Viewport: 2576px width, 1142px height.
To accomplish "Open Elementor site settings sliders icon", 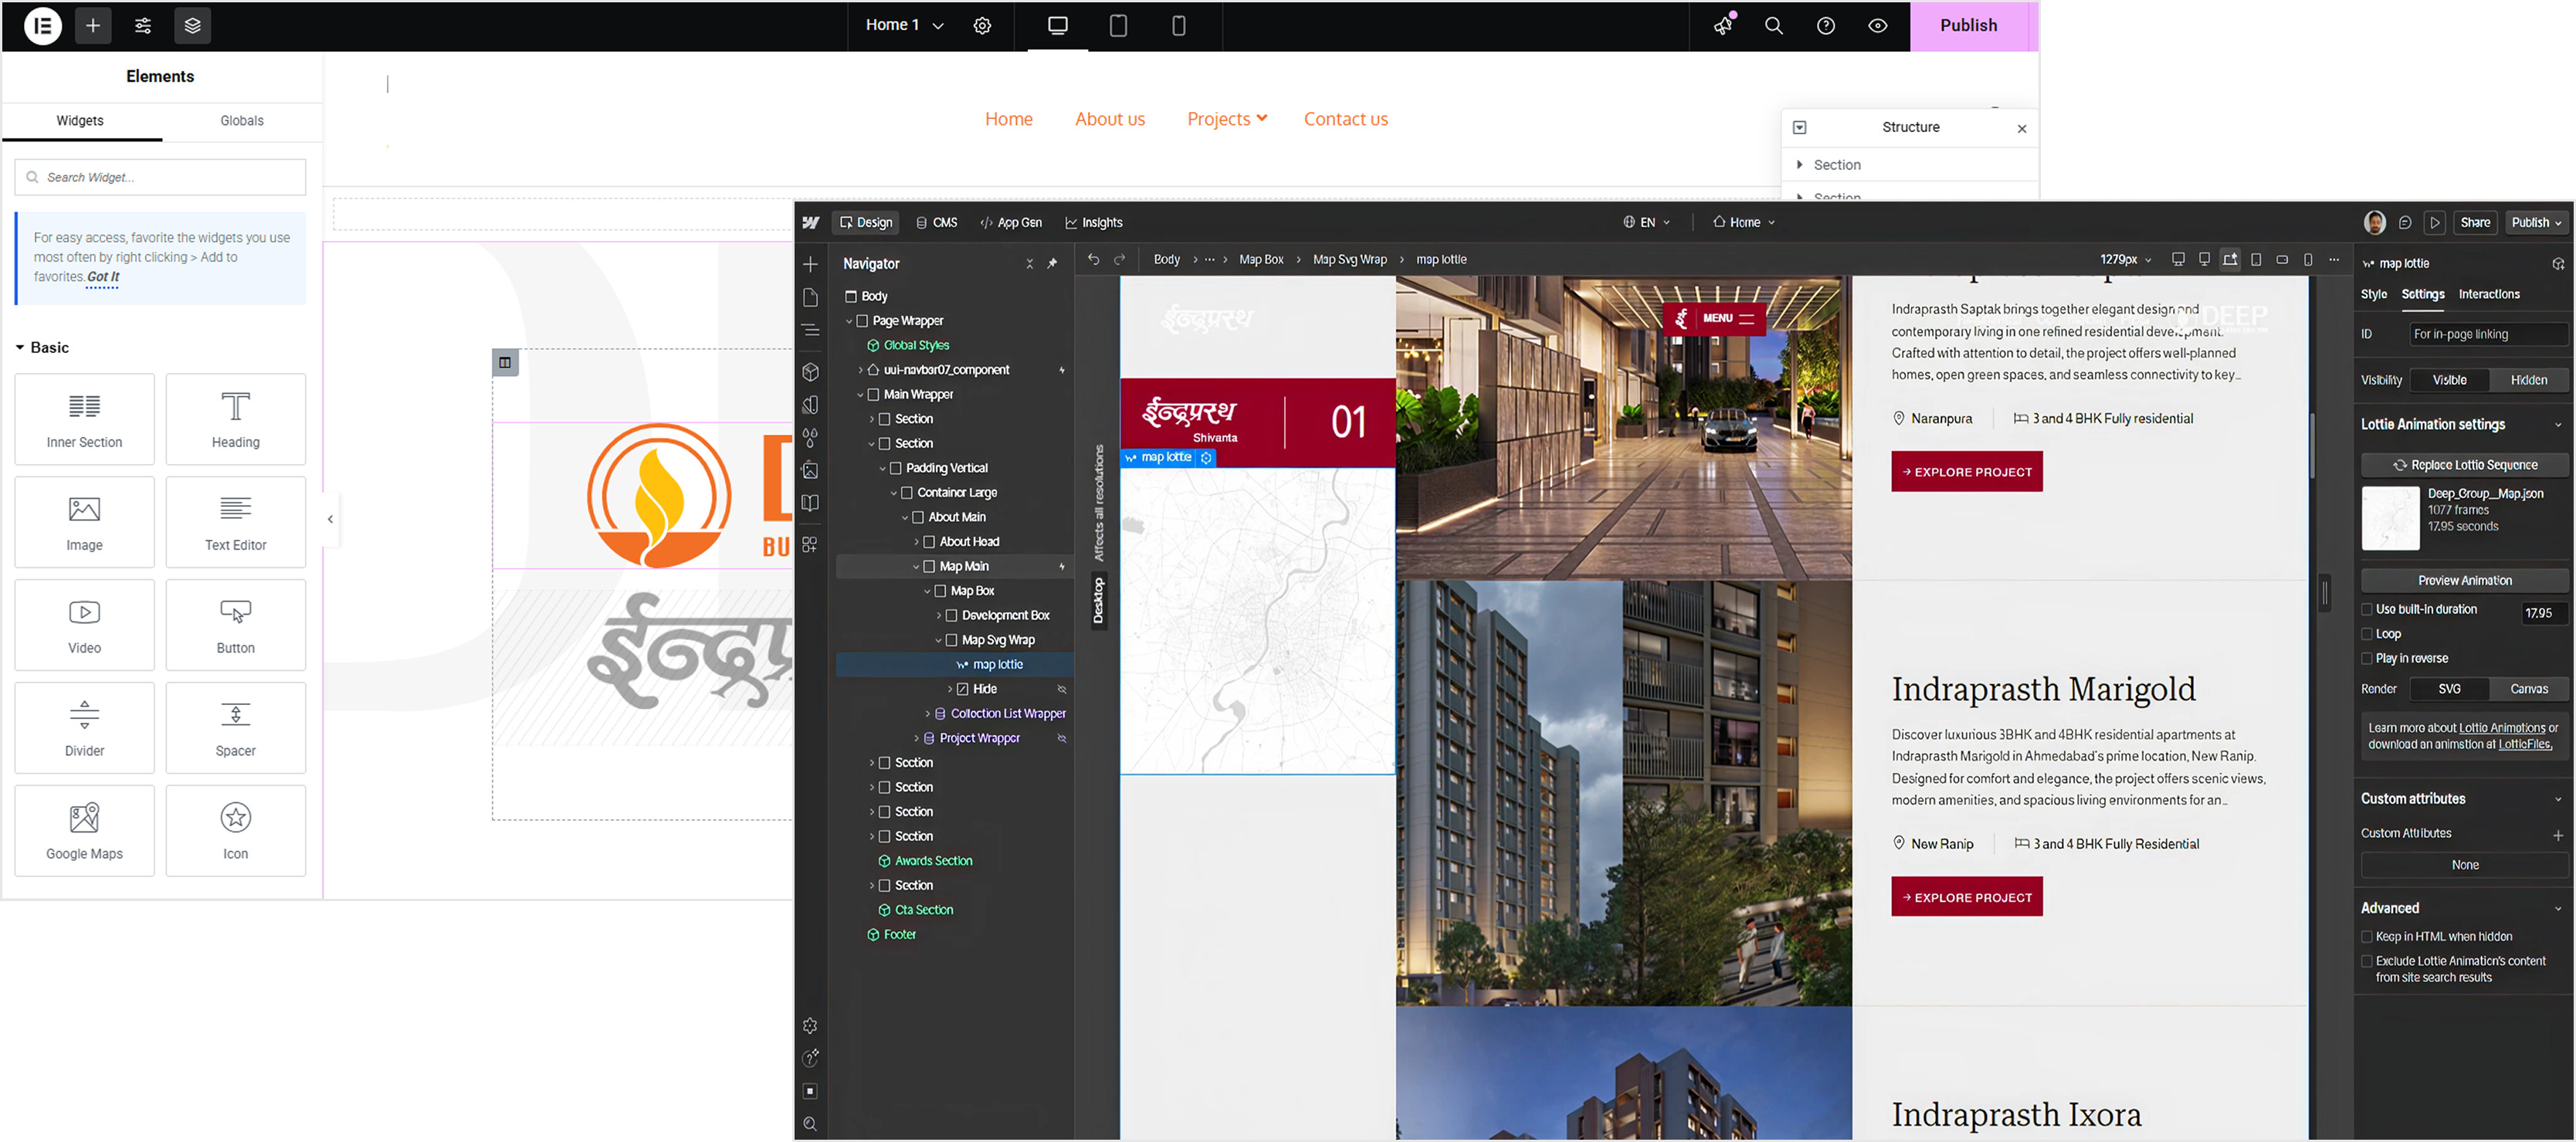I will [x=143, y=26].
